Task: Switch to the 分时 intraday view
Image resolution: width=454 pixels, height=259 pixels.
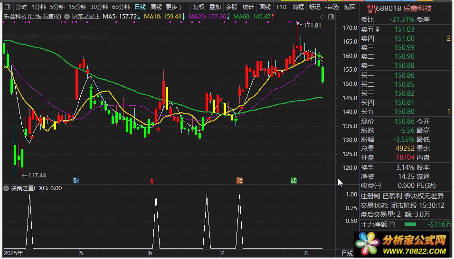Action: (x=21, y=7)
